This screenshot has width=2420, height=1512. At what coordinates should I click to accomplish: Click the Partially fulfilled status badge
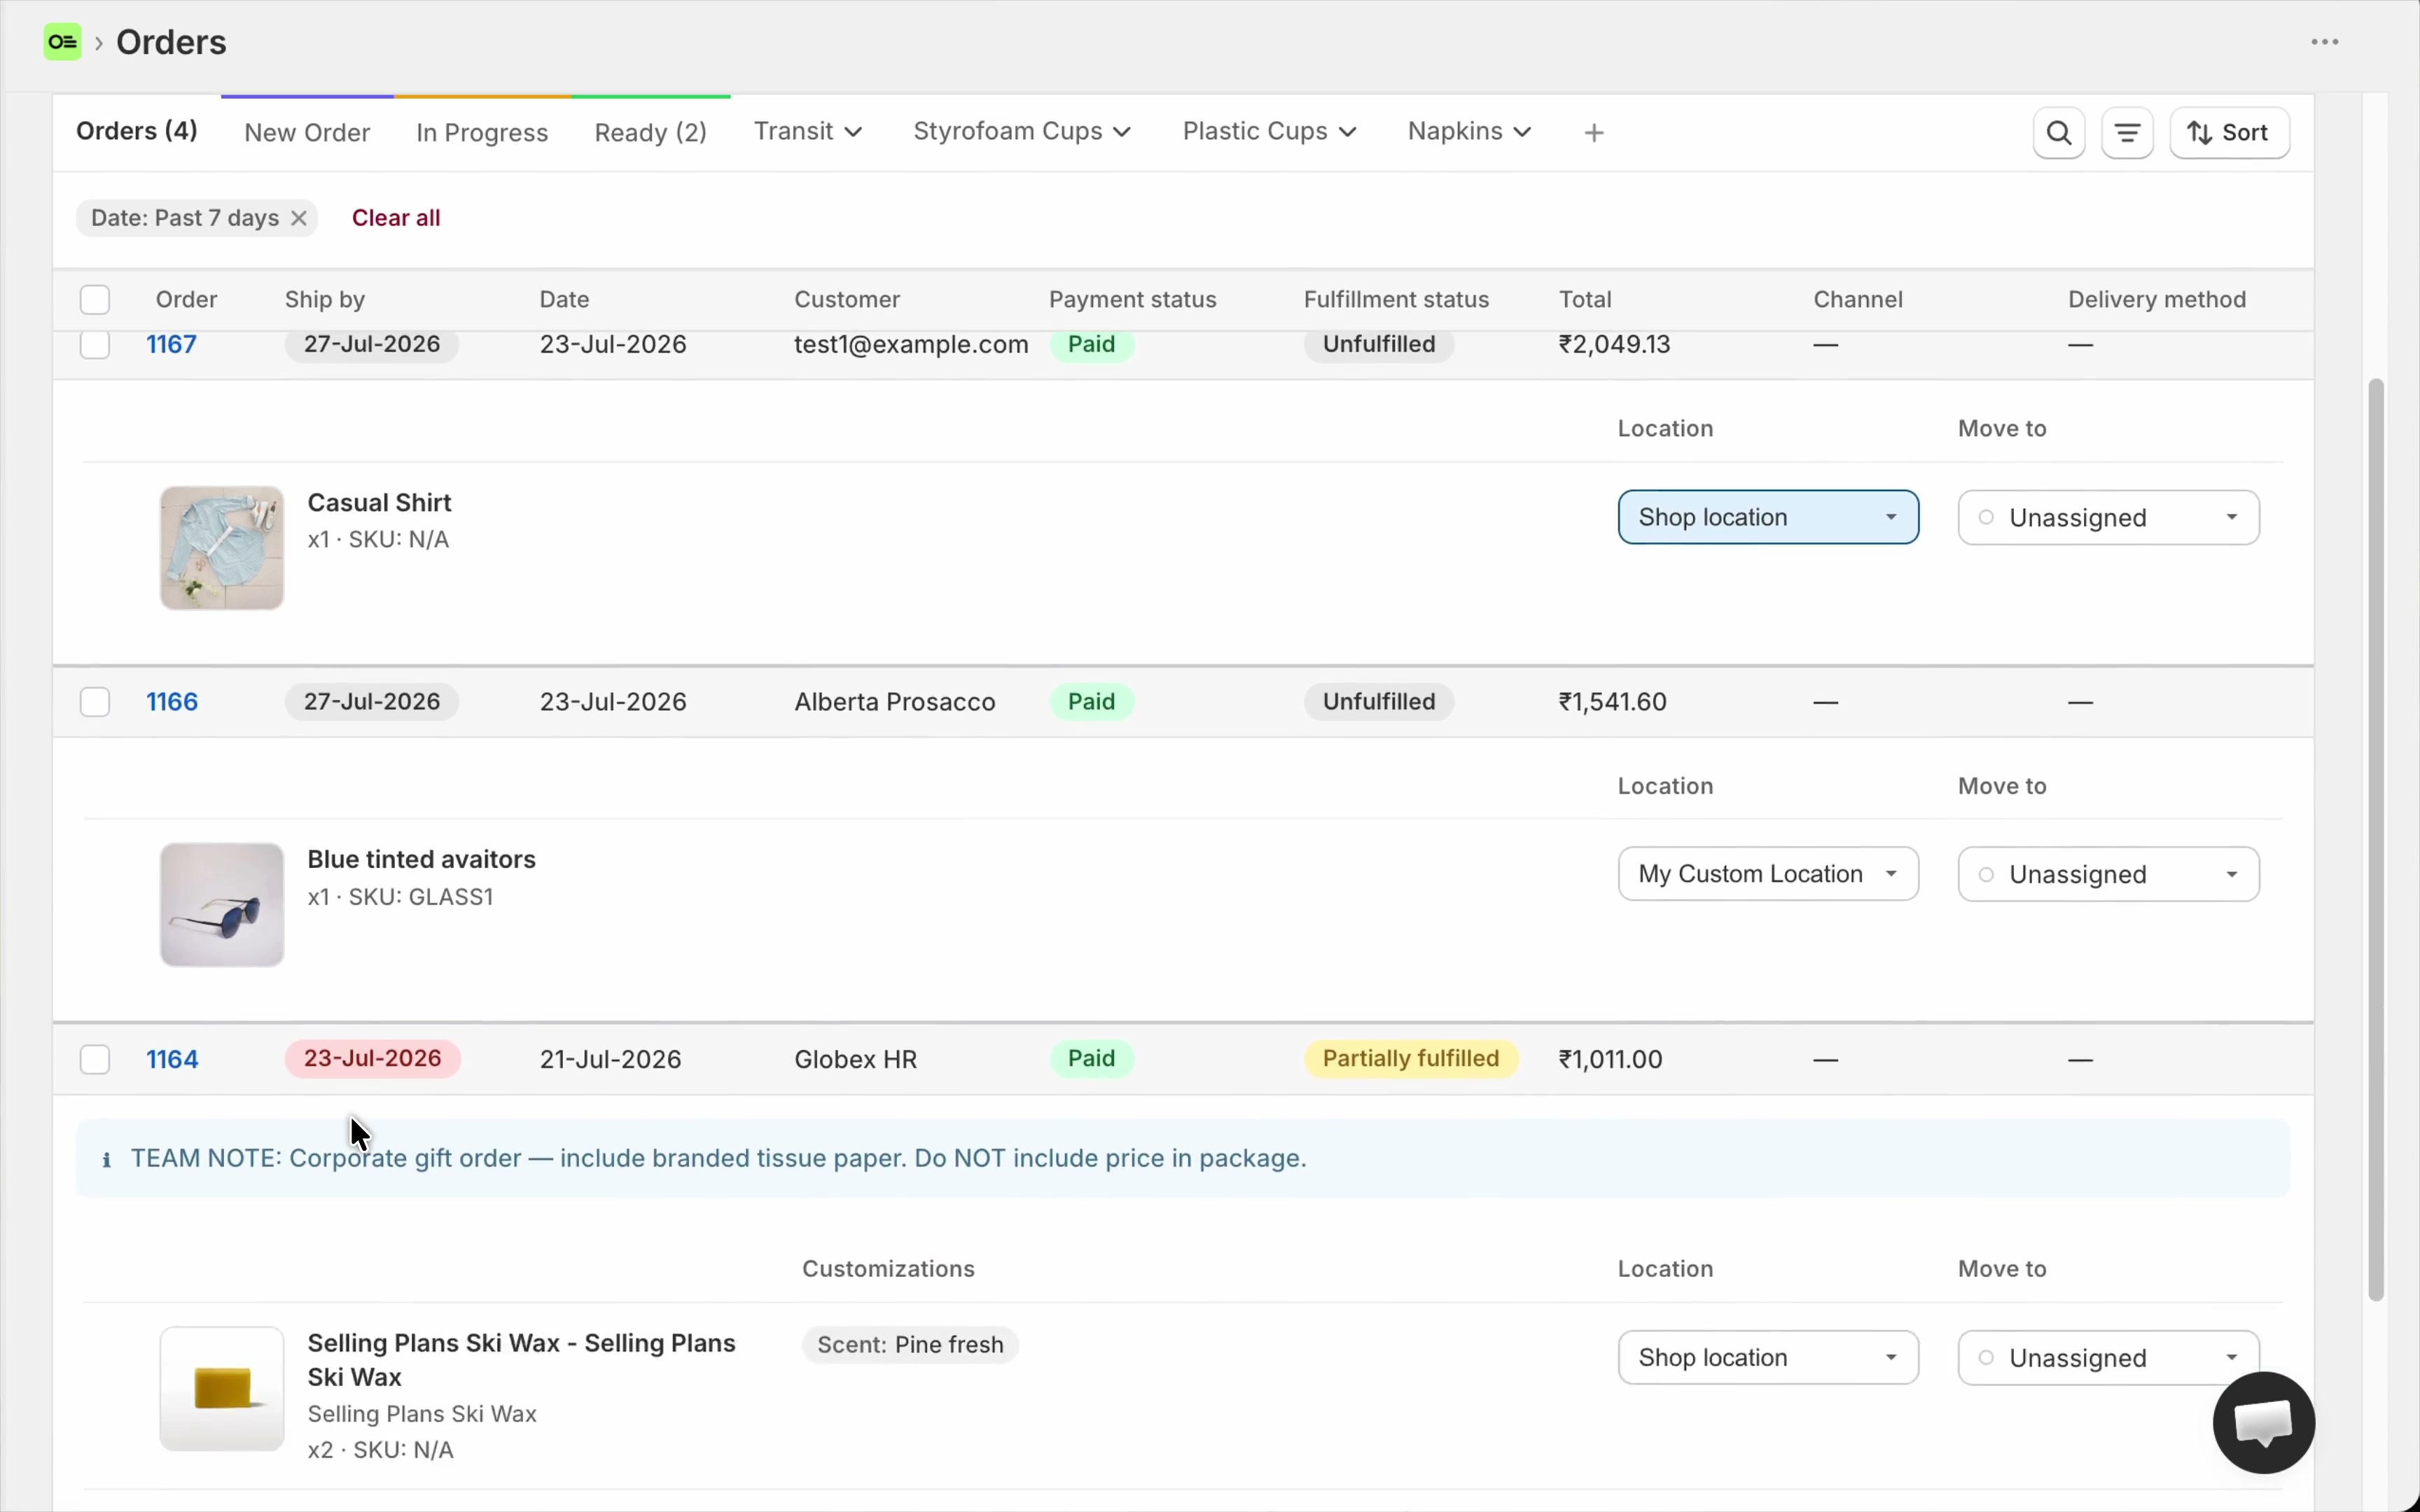(1411, 1059)
